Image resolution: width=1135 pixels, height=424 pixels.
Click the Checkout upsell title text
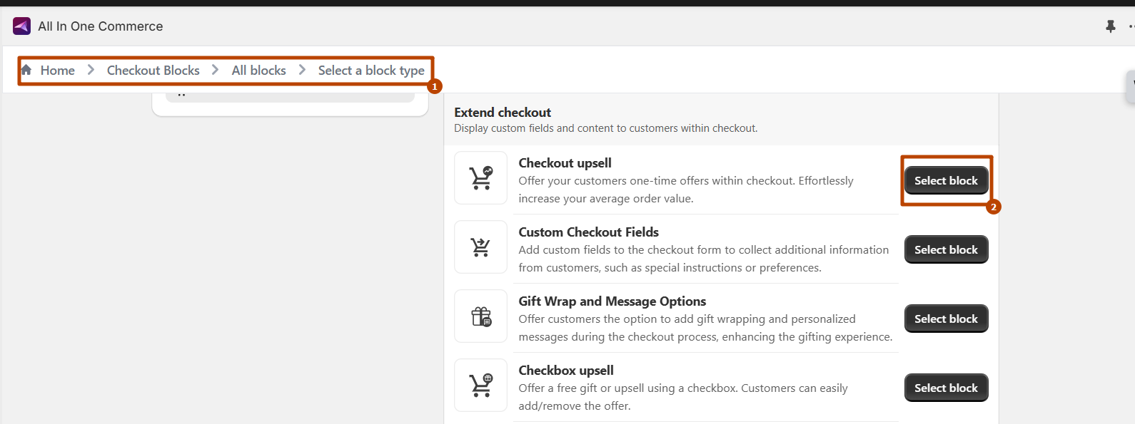point(565,163)
